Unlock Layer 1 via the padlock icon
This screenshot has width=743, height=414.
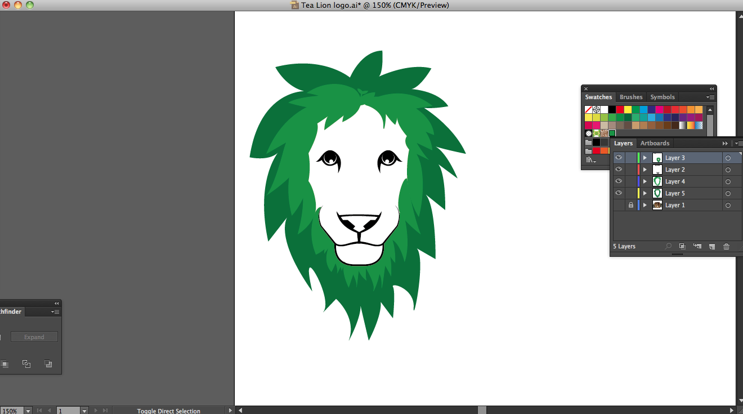631,206
